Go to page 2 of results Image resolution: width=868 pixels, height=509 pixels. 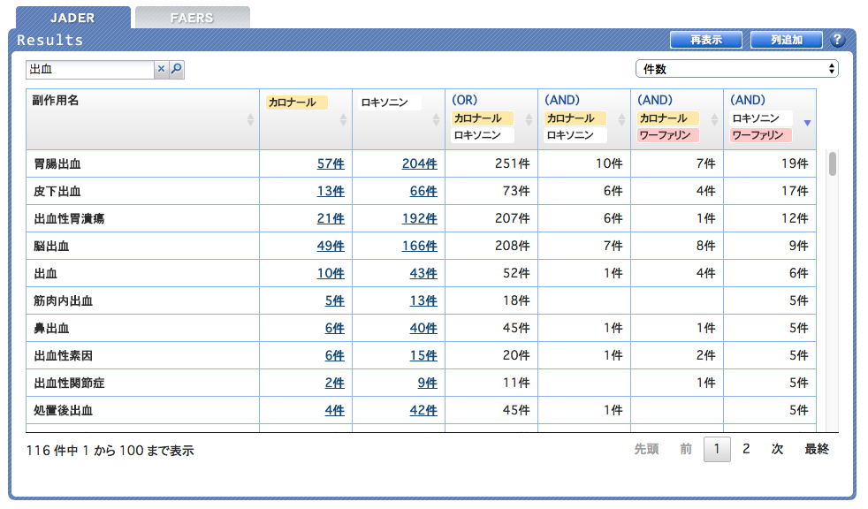746,449
